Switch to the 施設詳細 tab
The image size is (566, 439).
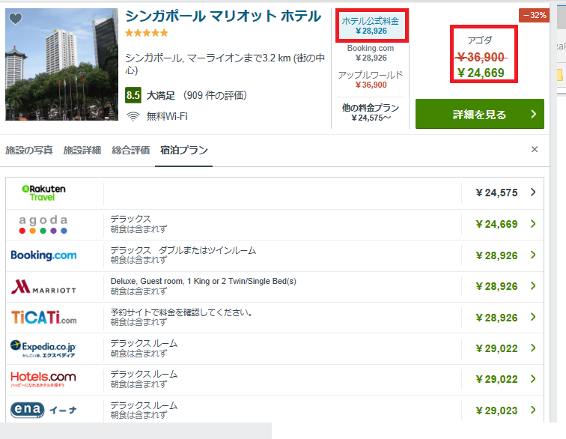pos(82,150)
